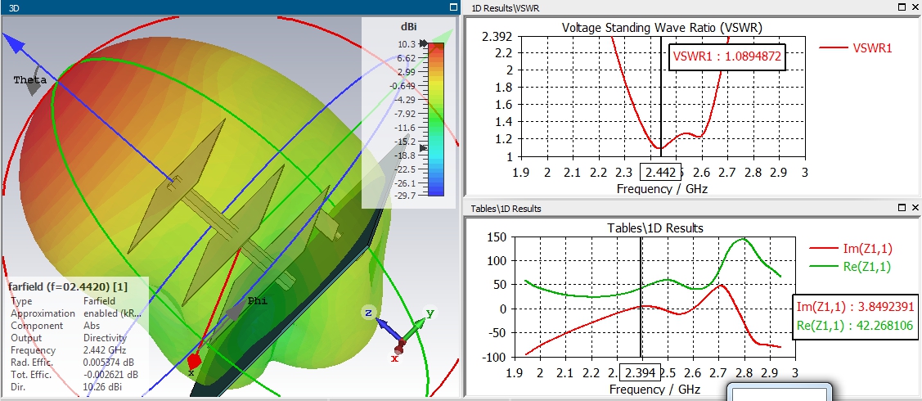The height and width of the screenshot is (401, 922).
Task: Close the Tables\1D Results window
Action: [x=915, y=208]
